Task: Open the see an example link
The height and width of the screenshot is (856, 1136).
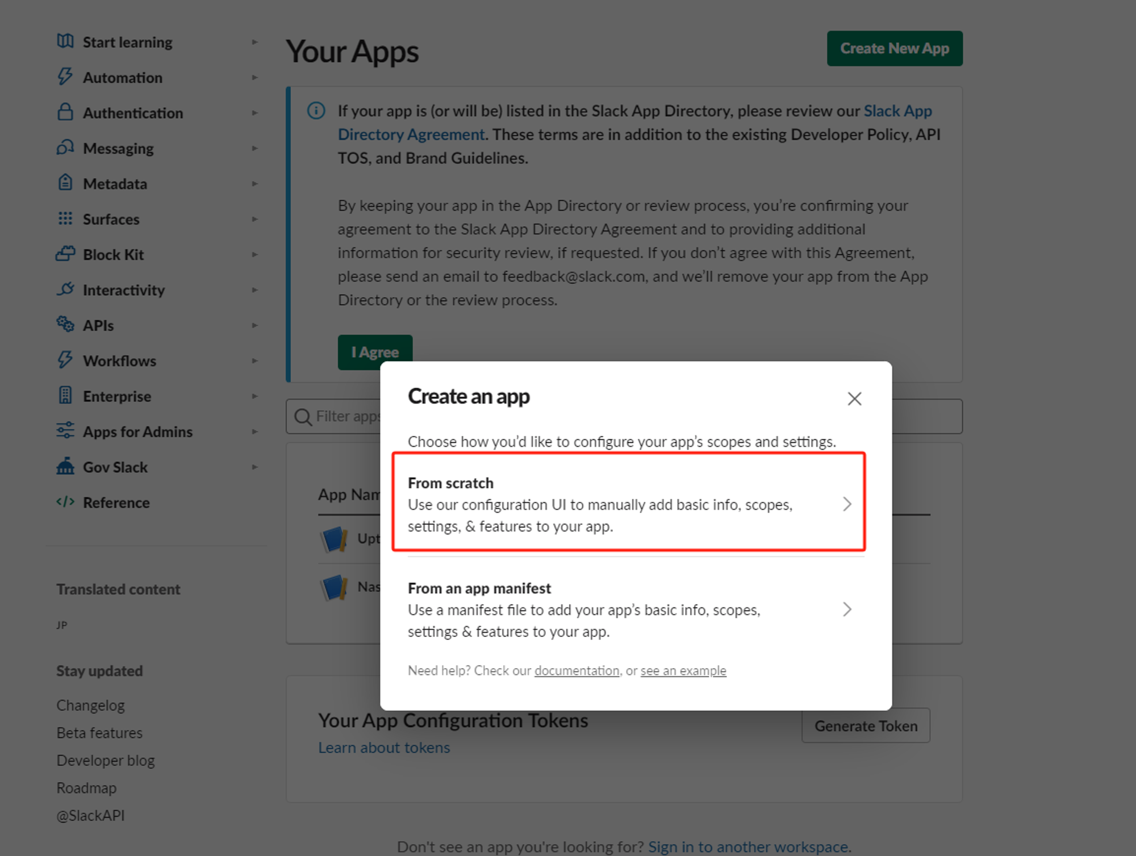Action: point(683,670)
